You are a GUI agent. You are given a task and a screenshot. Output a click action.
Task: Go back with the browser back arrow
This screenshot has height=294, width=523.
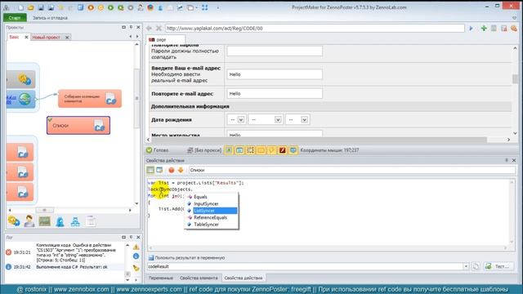tap(149, 29)
